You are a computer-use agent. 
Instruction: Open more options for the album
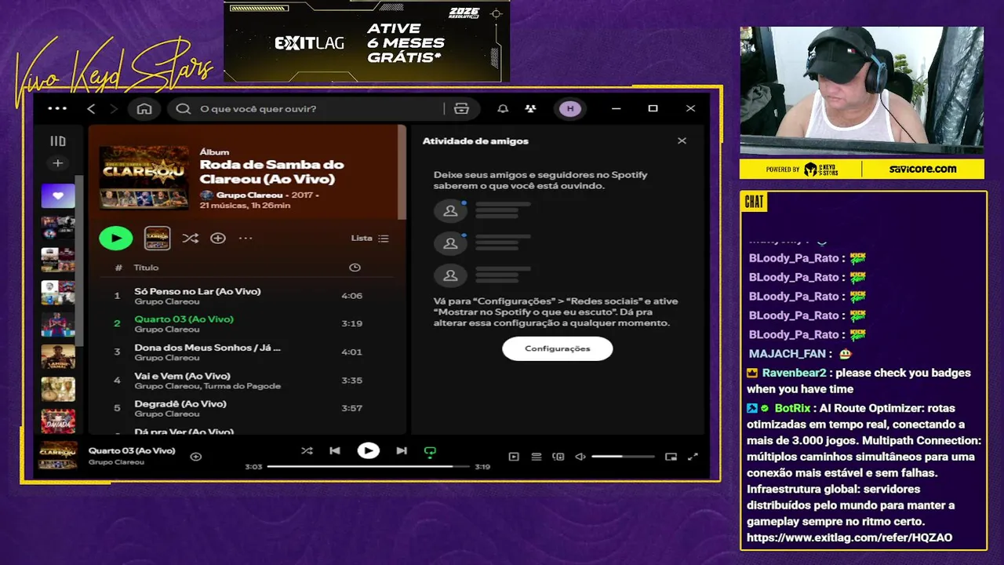tap(246, 238)
